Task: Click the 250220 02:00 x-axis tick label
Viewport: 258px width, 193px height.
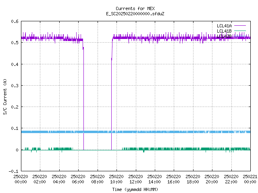Action: coord(40,179)
